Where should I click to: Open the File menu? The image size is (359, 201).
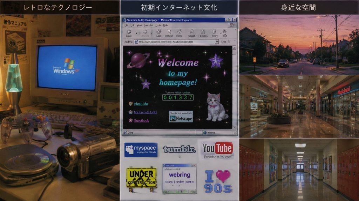(x=126, y=25)
